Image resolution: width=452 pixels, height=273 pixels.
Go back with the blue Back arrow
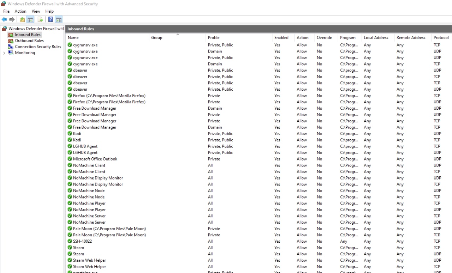[4, 19]
